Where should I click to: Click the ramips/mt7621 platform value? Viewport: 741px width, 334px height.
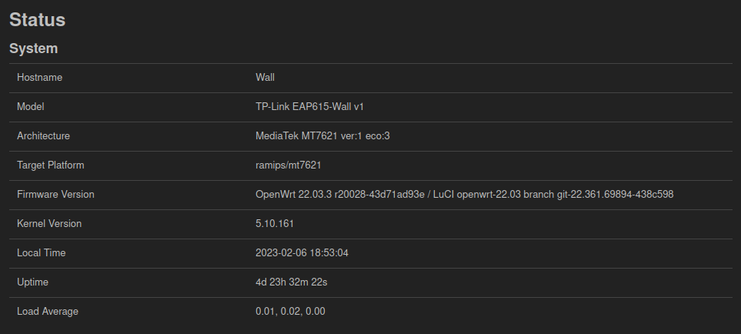coord(289,165)
